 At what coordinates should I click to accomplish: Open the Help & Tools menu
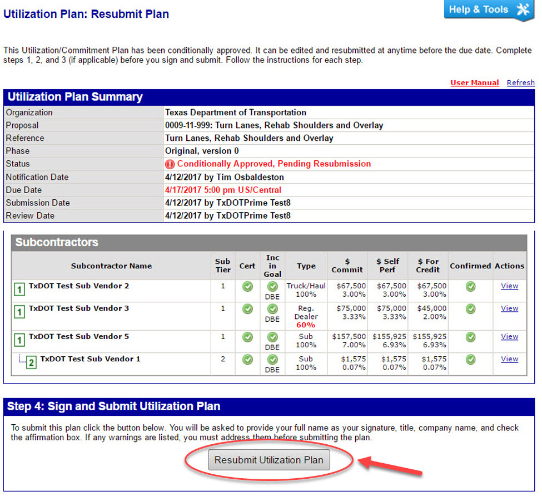(489, 9)
